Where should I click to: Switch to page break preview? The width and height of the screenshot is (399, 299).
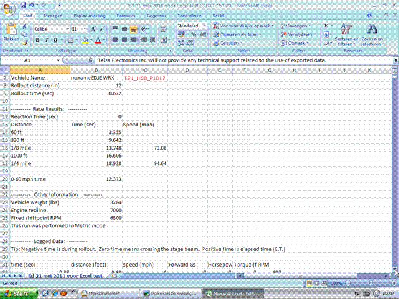tap(324, 283)
